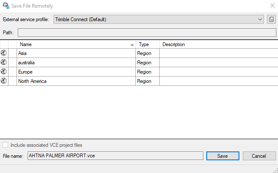Sort the list by Name column
The width and height of the screenshot is (278, 173).
click(x=76, y=44)
